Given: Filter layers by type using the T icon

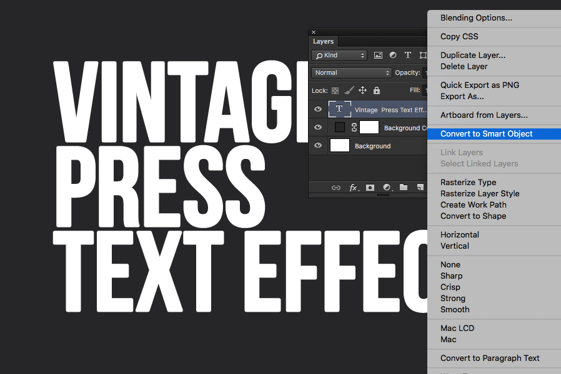Looking at the screenshot, I should [408, 55].
